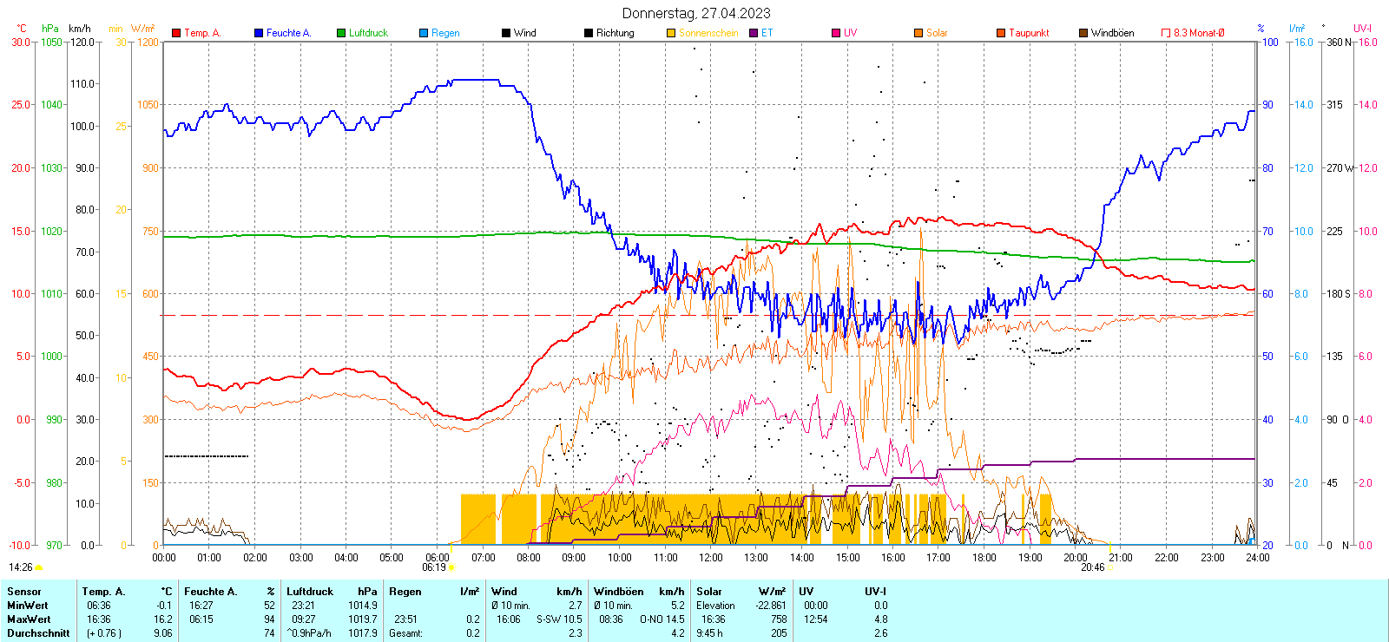Click the magenta UV legend square
1389x642 pixels.
pyautogui.click(x=836, y=33)
